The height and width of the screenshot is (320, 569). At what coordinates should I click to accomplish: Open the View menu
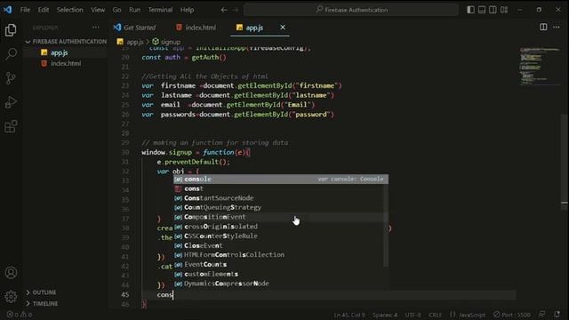pyautogui.click(x=98, y=10)
